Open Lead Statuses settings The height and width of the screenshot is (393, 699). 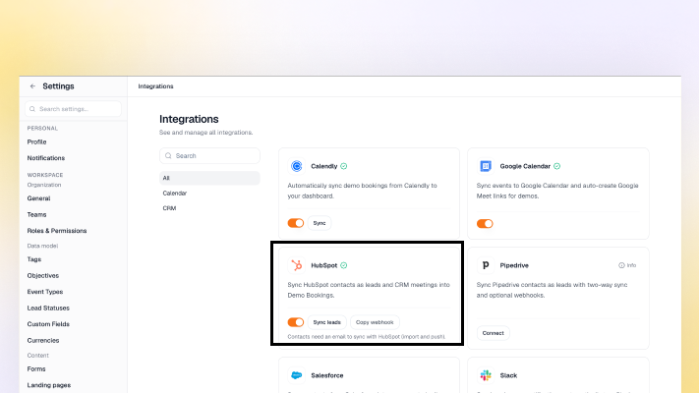tap(48, 309)
